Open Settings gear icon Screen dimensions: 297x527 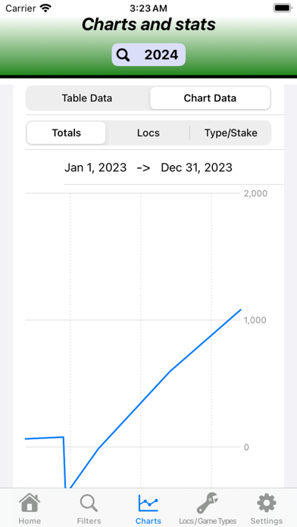click(267, 503)
